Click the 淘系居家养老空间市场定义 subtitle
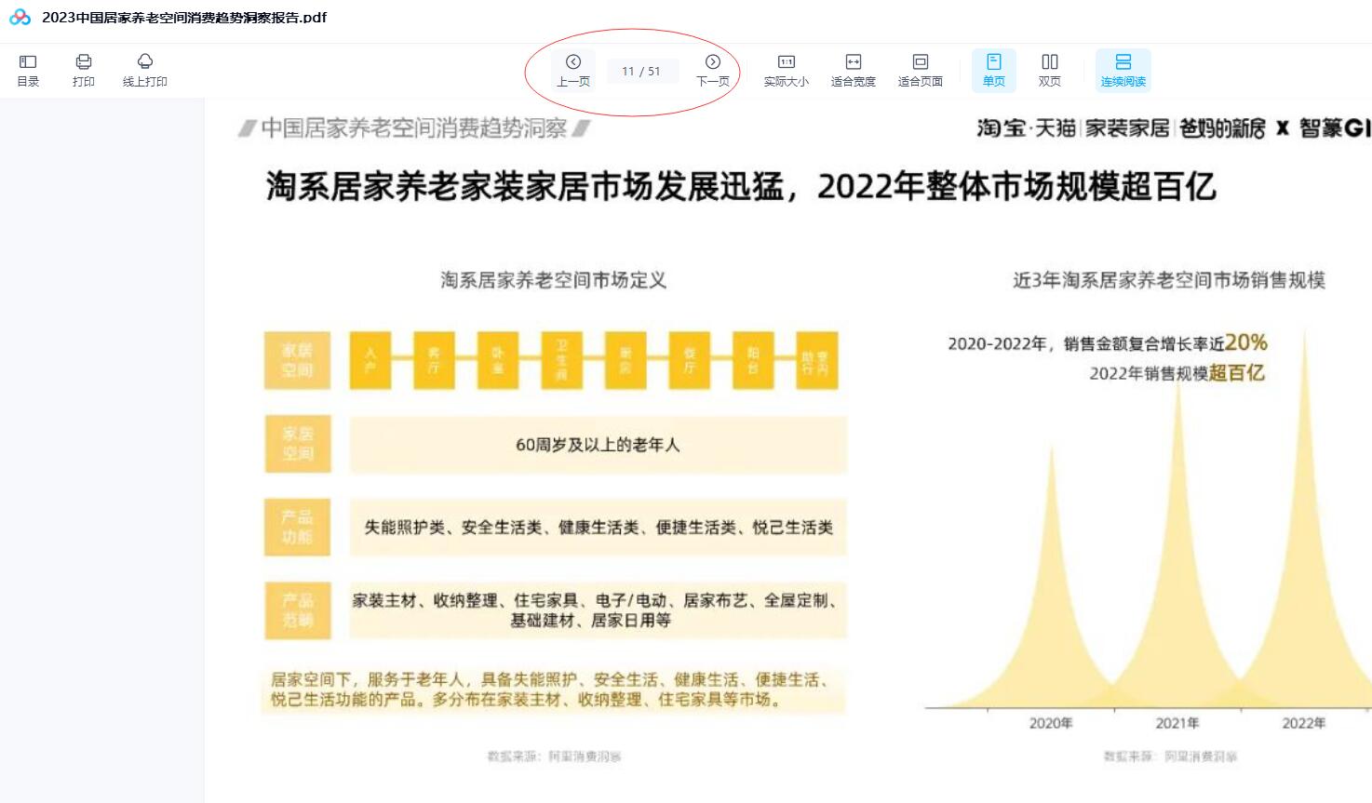The image size is (1372, 803). [x=553, y=280]
